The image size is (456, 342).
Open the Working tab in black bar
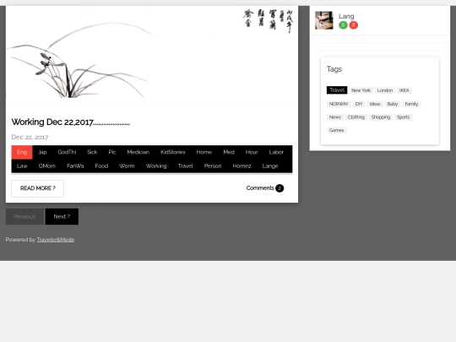pyautogui.click(x=156, y=166)
